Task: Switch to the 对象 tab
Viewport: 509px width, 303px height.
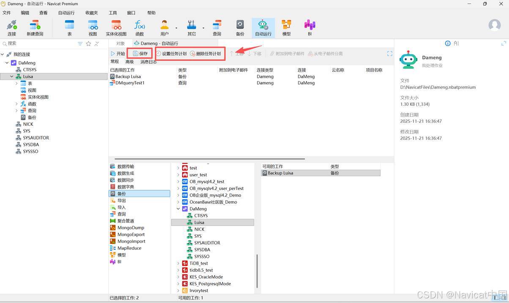Action: pos(120,43)
